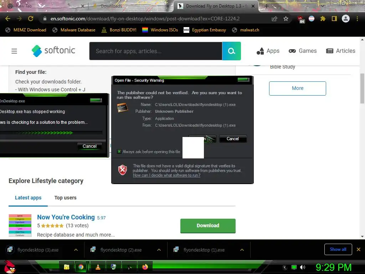365x274 pixels.
Task: Open the Articles menu on Softonic
Action: [x=341, y=51]
